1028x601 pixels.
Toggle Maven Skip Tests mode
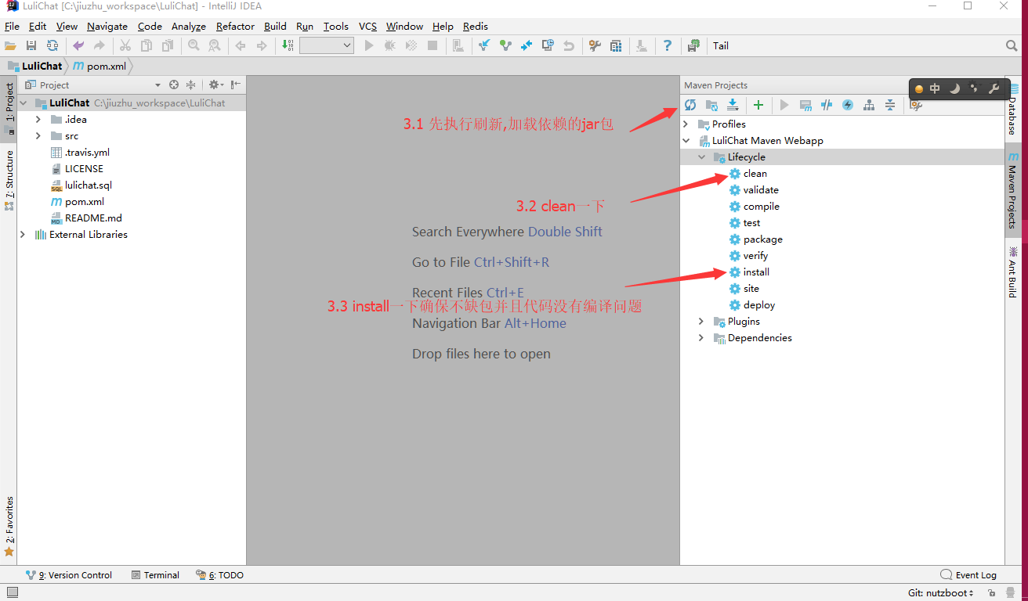tap(848, 105)
